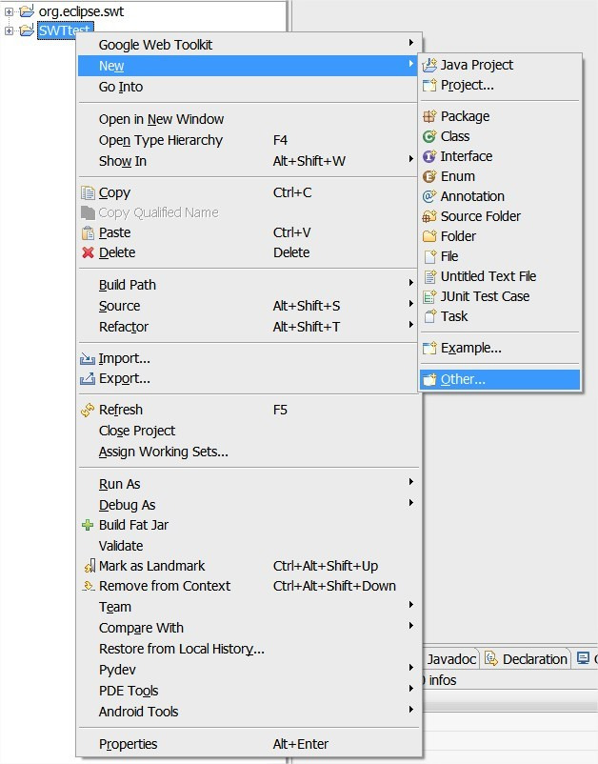Viewport: 598px width, 764px height.
Task: Click the Project... wizard icon
Action: [x=429, y=86]
